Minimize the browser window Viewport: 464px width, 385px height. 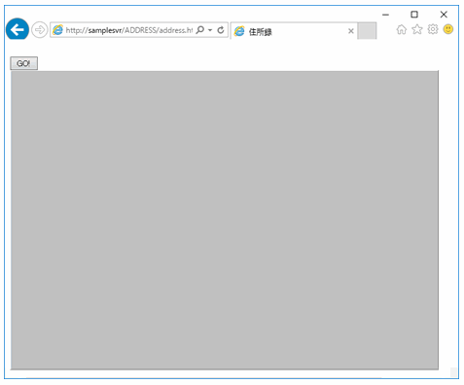385,15
